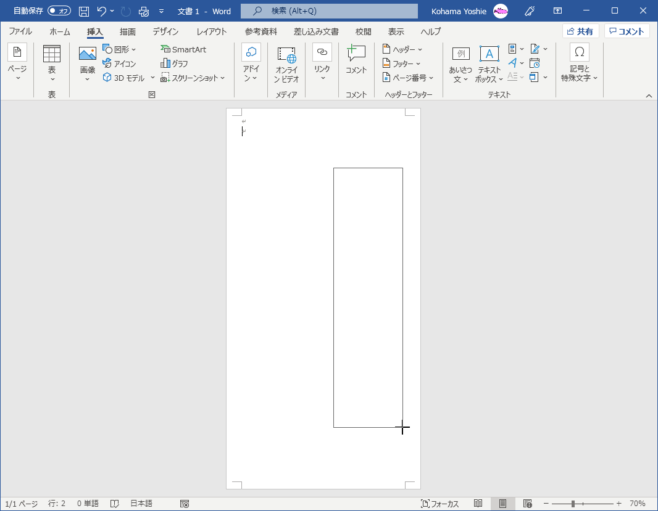This screenshot has height=511, width=658.
Task: Insert a SmartArt graphic
Action: tap(183, 49)
